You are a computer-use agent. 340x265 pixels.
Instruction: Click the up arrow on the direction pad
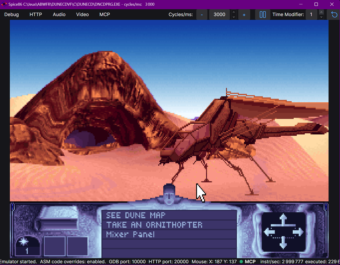click(283, 219)
